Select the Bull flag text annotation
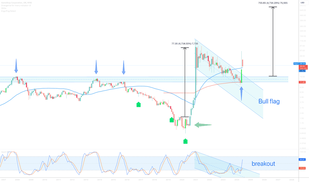This screenshot has width=309, height=182. click(x=269, y=102)
